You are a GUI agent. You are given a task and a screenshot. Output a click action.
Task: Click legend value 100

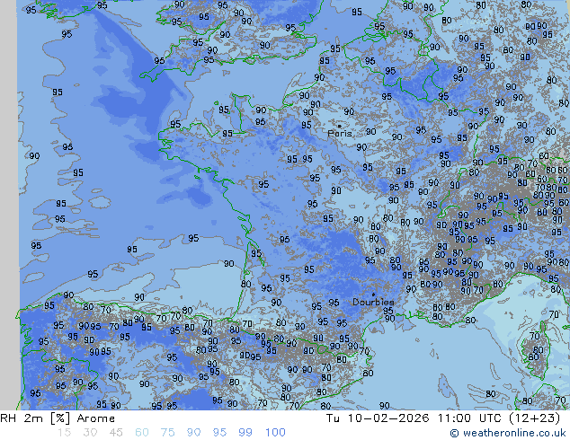(x=275, y=433)
